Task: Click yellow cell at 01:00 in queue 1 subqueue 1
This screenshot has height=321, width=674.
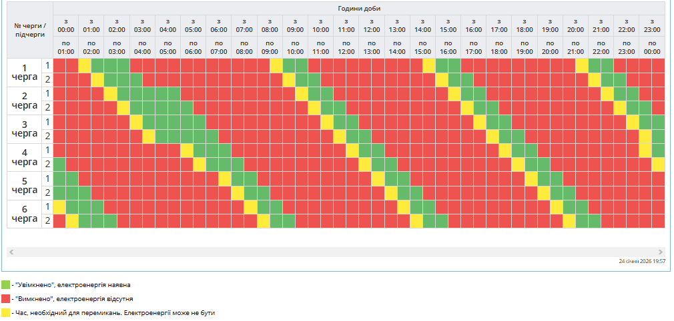Action: [x=85, y=65]
